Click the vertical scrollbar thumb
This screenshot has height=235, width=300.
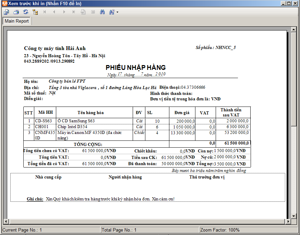point(293,79)
